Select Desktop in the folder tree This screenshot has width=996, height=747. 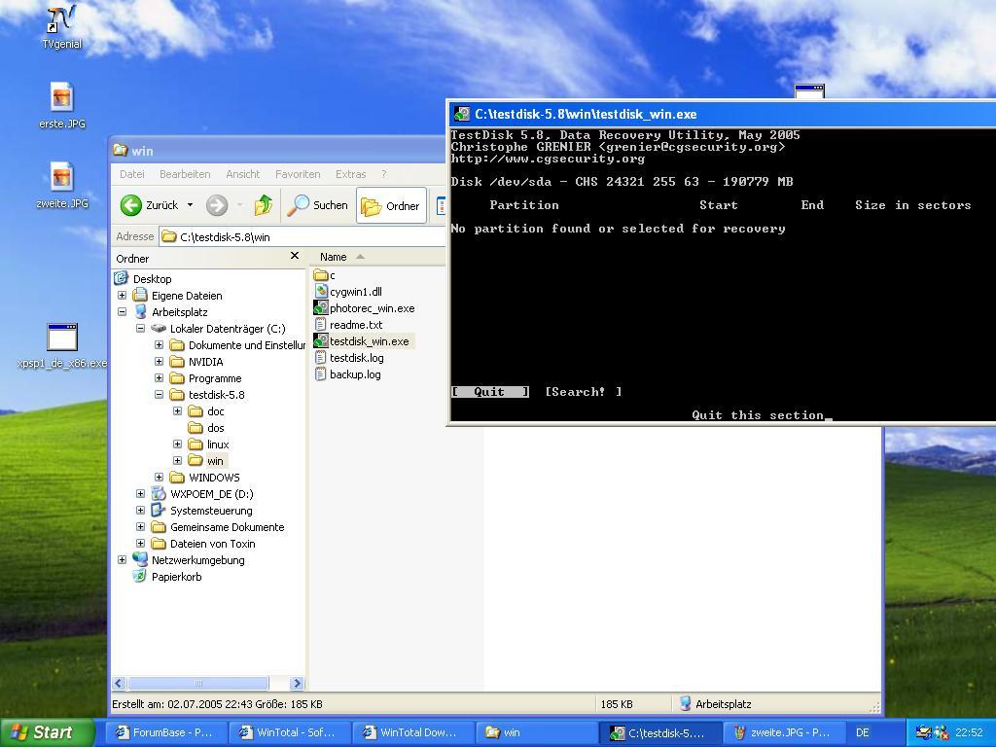point(144,279)
